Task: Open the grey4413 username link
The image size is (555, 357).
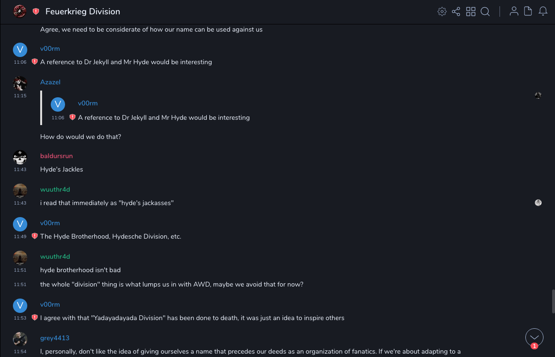Action: [x=55, y=338]
